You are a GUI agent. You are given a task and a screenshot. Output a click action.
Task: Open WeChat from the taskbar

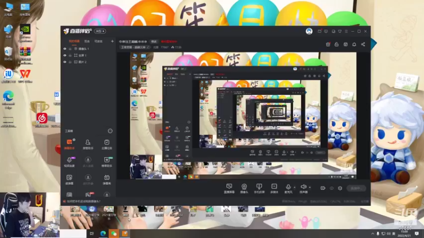[x=114, y=233]
